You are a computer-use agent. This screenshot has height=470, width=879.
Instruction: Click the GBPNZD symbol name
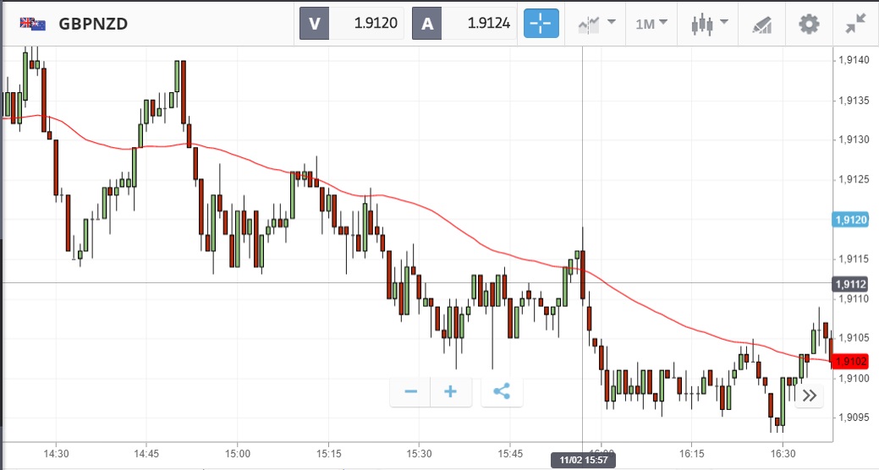[93, 24]
